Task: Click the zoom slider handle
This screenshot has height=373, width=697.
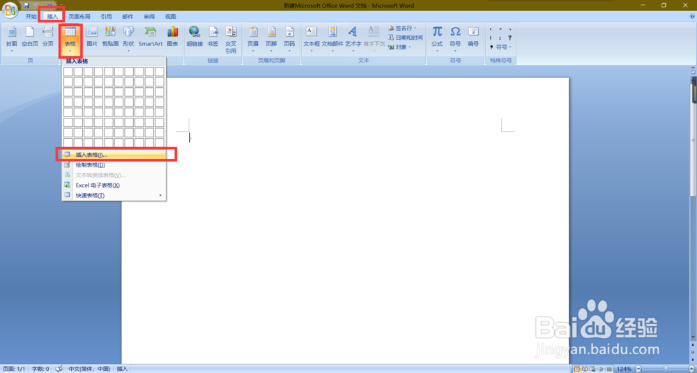Action: click(666, 369)
